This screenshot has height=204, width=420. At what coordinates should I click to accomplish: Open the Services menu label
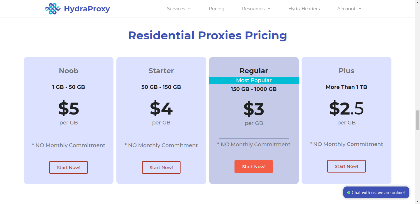point(176,9)
